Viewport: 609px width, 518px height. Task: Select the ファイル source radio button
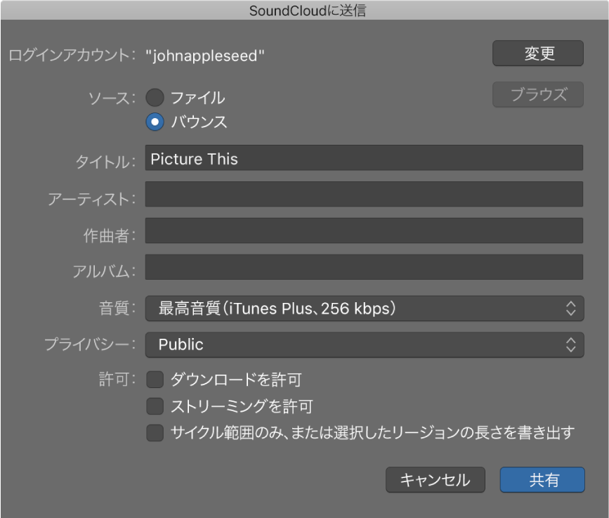[x=155, y=98]
